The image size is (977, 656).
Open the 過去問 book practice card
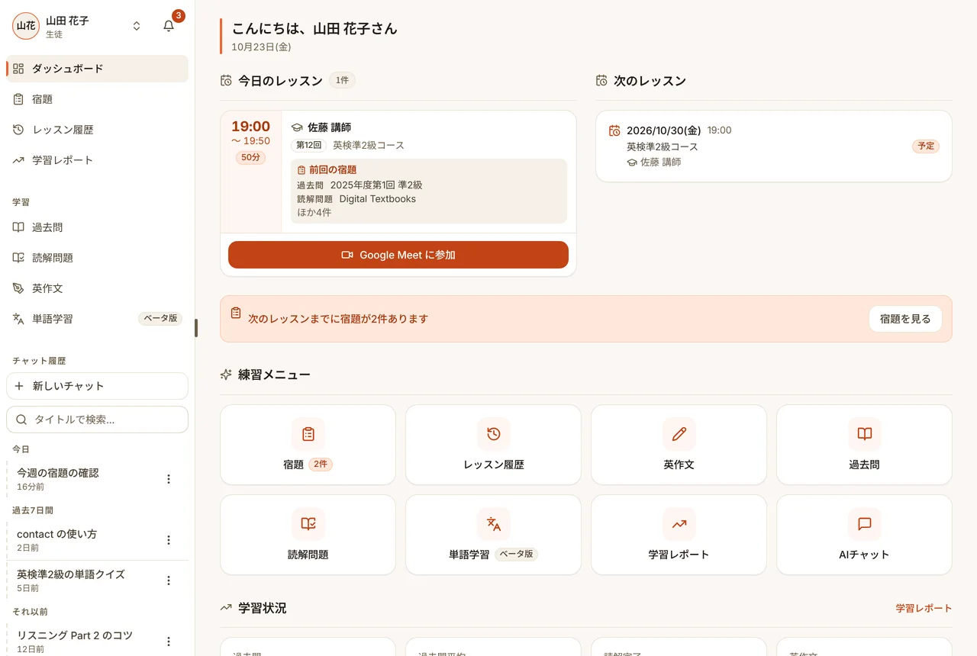pos(864,445)
